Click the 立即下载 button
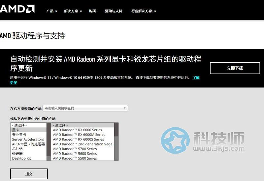The height and width of the screenshot is (181, 264). point(235,68)
